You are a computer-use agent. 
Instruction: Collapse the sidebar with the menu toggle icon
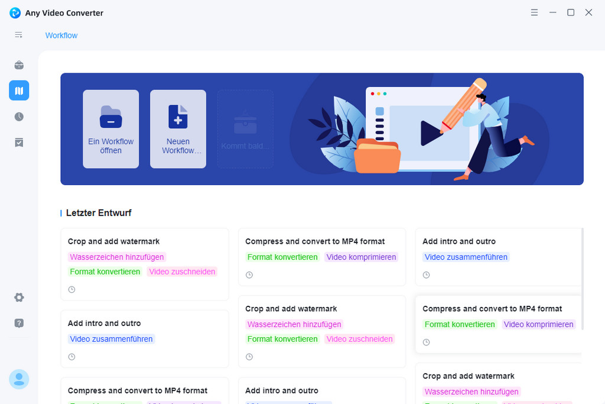pyautogui.click(x=18, y=35)
